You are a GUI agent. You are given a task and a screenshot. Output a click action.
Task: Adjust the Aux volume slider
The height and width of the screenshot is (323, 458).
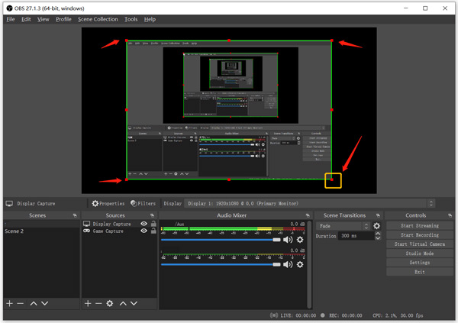[221, 240]
